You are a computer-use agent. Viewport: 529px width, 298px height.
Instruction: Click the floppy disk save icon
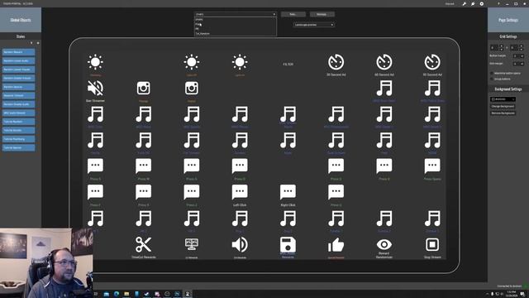(288, 244)
